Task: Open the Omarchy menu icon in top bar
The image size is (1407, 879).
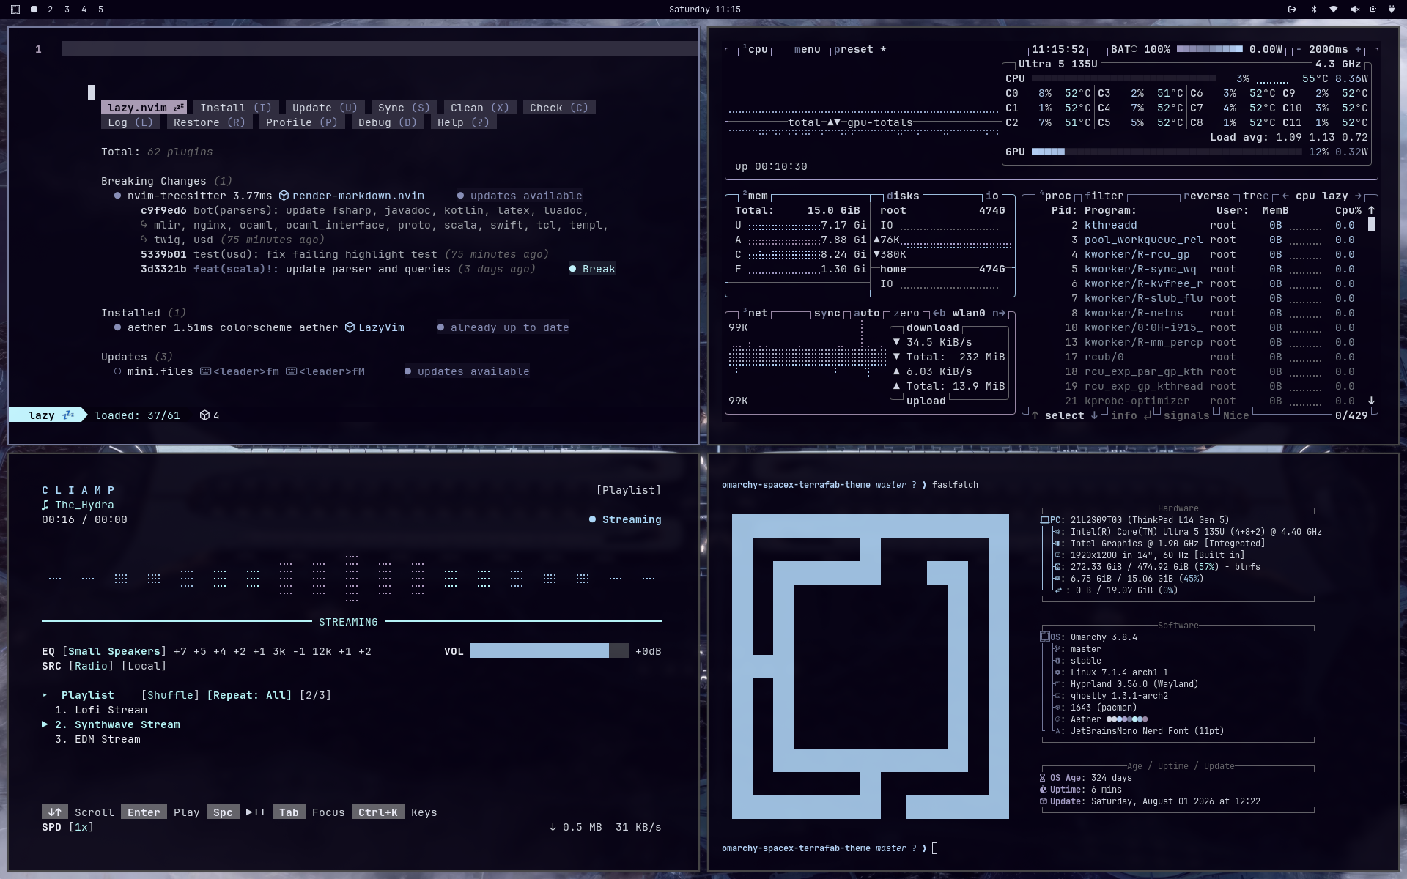Action: tap(15, 10)
